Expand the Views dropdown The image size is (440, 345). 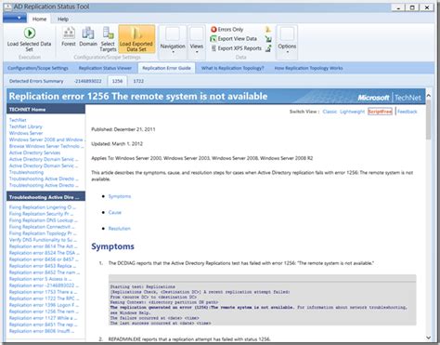coord(197,42)
